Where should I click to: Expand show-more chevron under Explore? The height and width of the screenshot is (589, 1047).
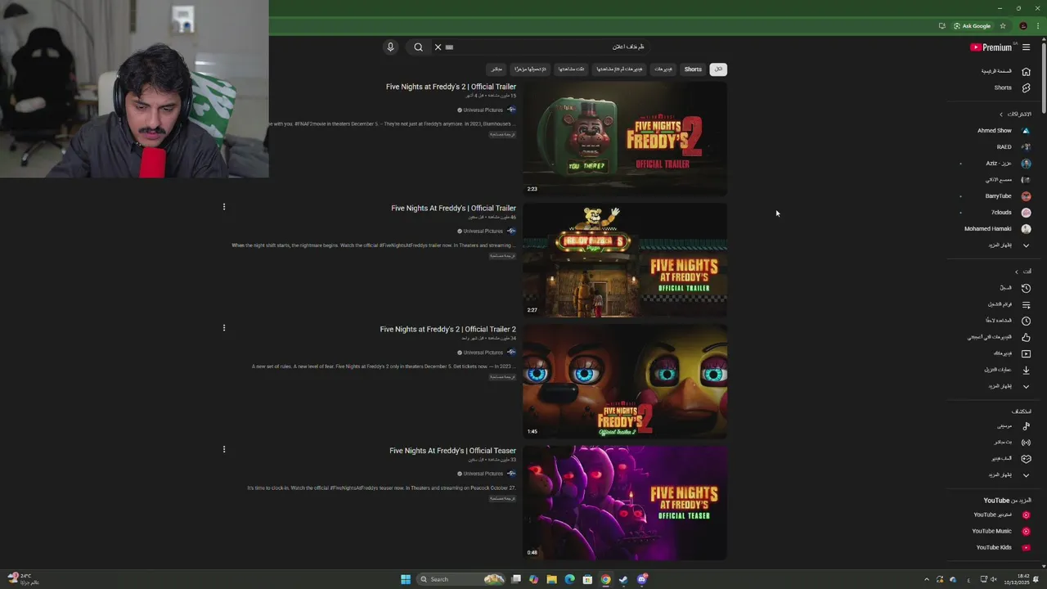pyautogui.click(x=1026, y=475)
